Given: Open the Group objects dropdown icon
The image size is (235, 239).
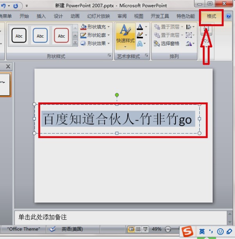Looking at the screenshot, I should coord(190,35).
